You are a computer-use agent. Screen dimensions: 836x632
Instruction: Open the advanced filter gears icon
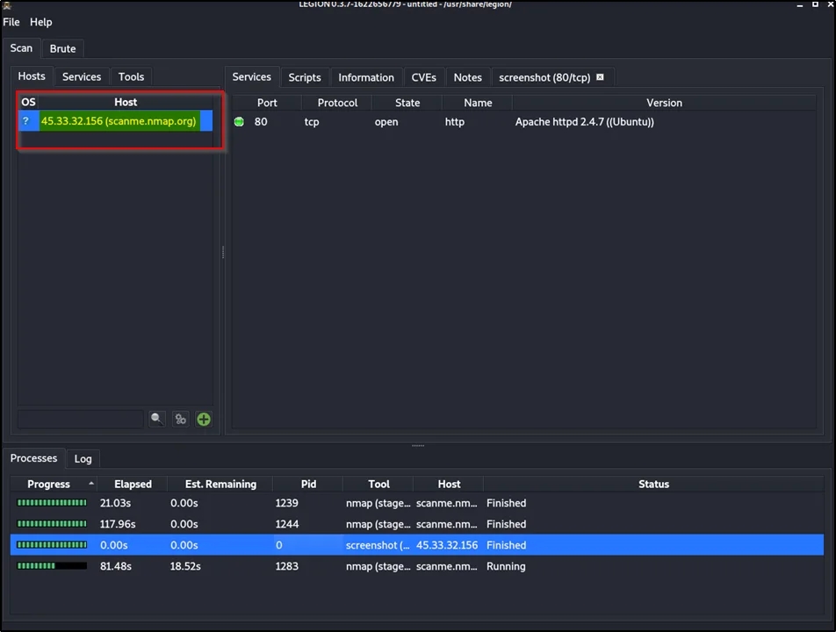[x=180, y=420]
